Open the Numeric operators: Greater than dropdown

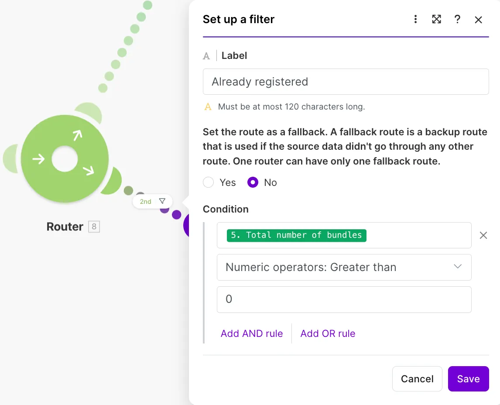coord(344,267)
